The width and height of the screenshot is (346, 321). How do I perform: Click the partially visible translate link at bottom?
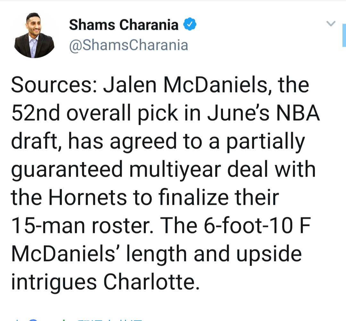109,319
